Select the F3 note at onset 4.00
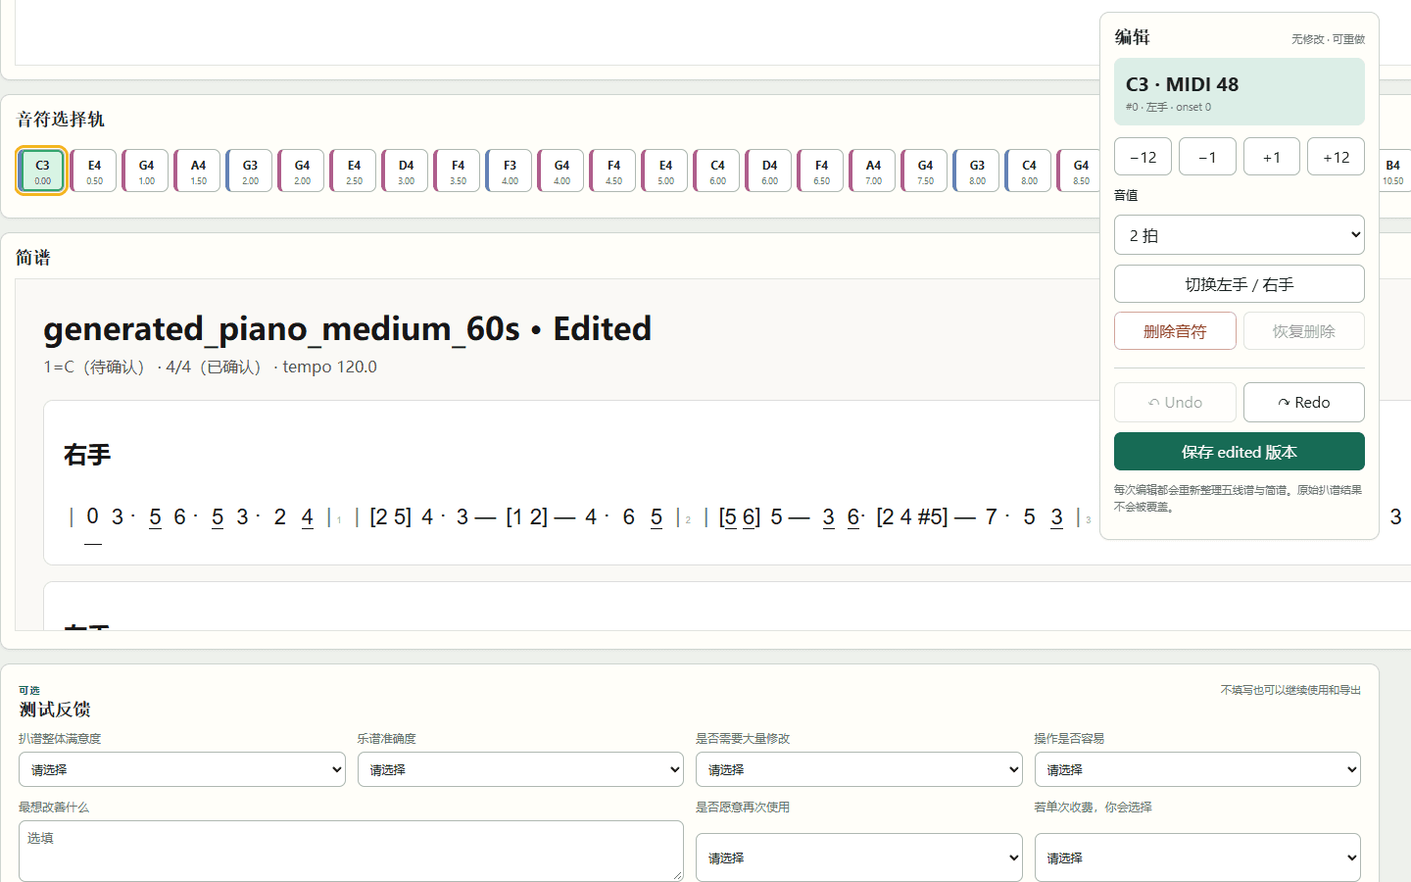 (510, 171)
